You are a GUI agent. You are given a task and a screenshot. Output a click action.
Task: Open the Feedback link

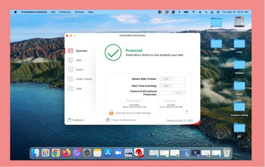[77, 120]
